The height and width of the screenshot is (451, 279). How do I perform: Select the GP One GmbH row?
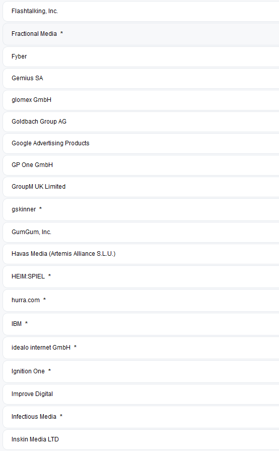tap(141, 165)
